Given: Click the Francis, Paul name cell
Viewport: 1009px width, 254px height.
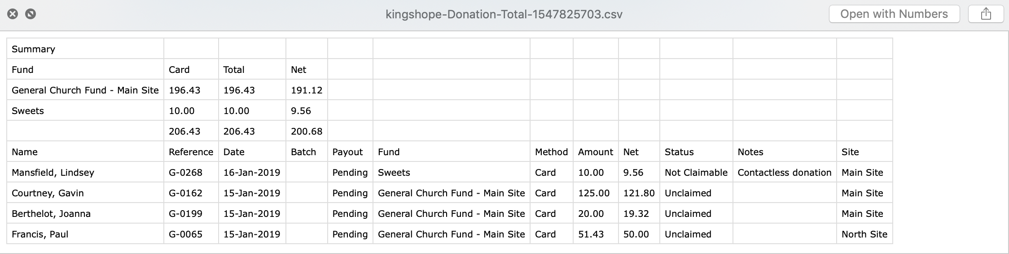Looking at the screenshot, I should tap(85, 234).
